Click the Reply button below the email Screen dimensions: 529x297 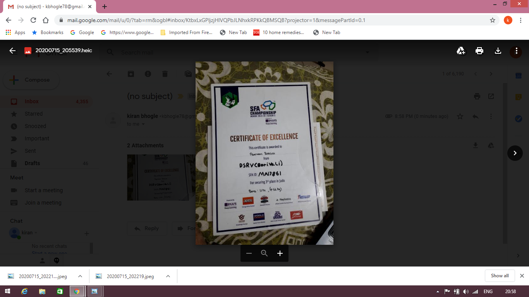147,229
